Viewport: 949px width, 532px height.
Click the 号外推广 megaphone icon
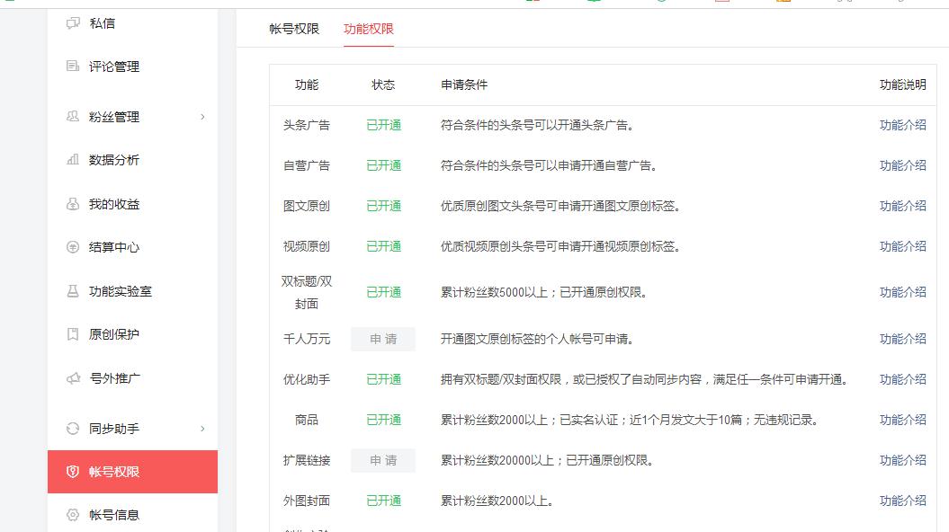pos(73,378)
